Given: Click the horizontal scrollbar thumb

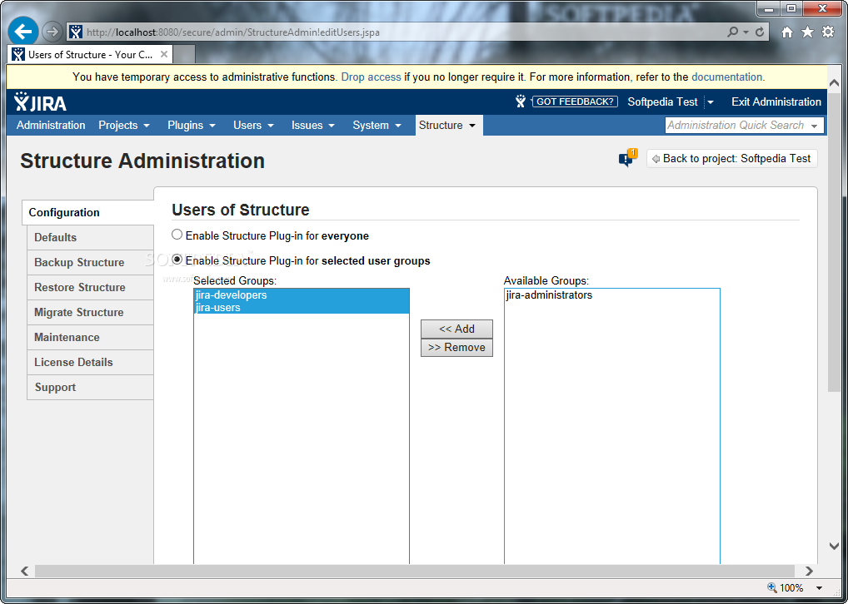Looking at the screenshot, I should pyautogui.click(x=414, y=571).
